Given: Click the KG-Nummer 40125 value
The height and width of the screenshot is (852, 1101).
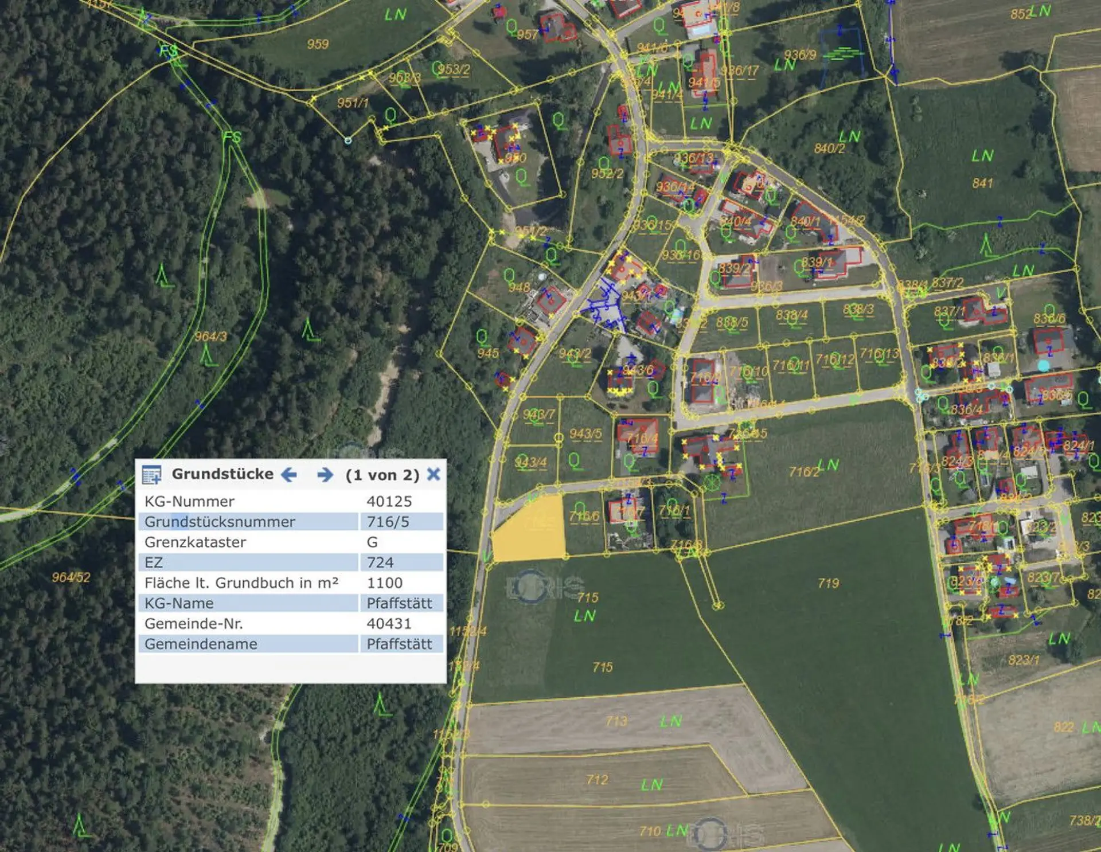Looking at the screenshot, I should pyautogui.click(x=389, y=502).
